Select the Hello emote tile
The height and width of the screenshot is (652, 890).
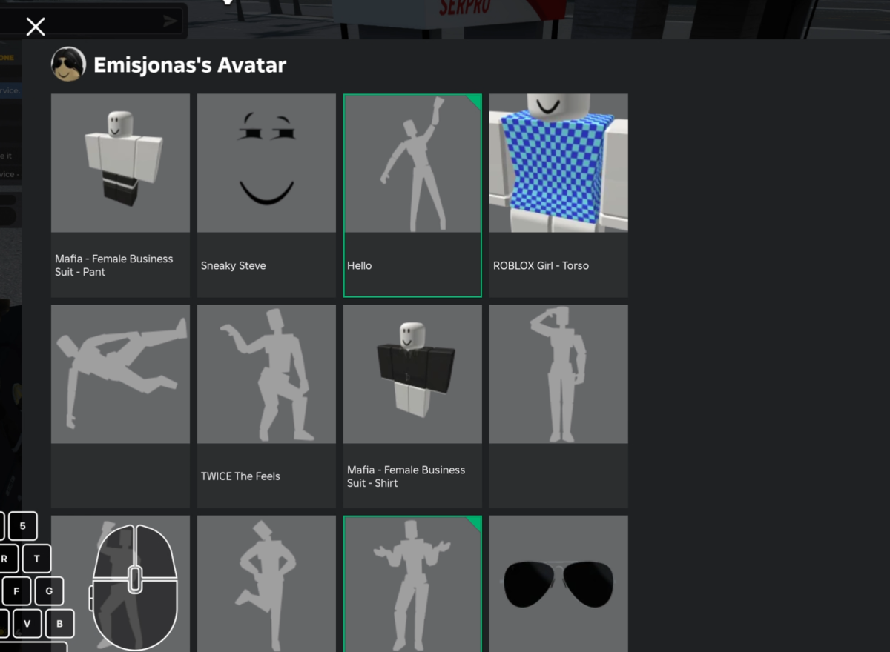412,194
